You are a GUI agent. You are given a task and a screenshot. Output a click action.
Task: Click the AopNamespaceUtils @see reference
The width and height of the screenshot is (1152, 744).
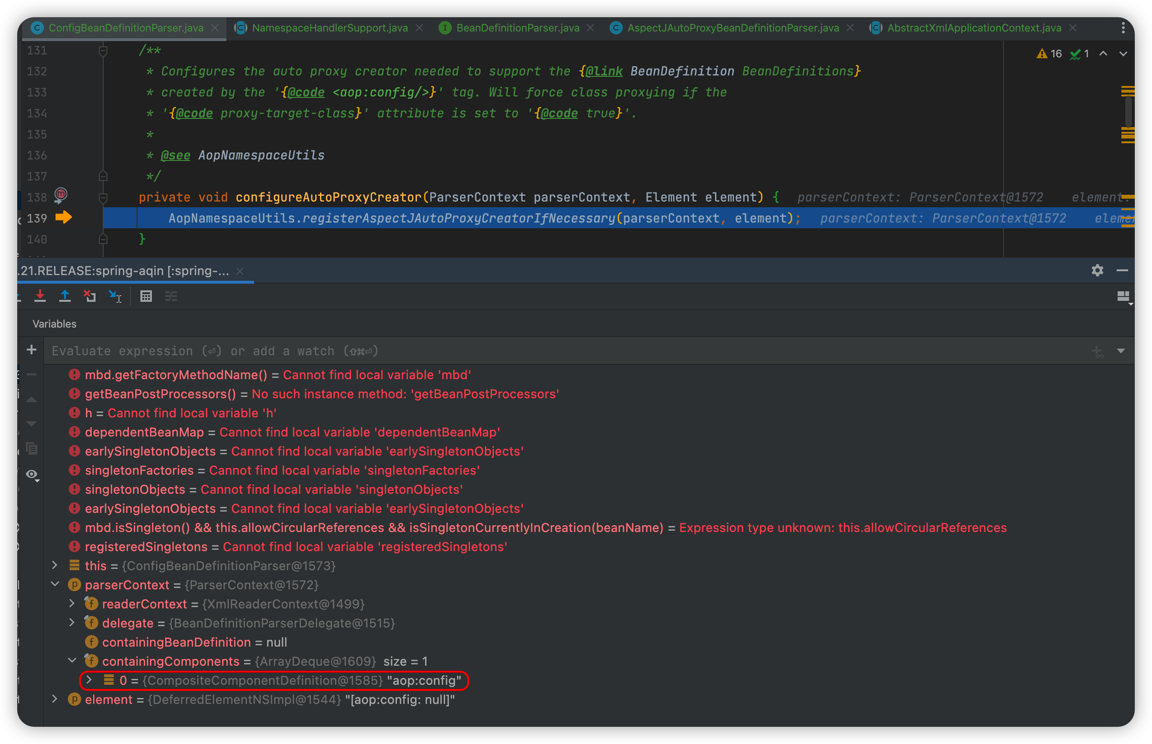coord(261,156)
